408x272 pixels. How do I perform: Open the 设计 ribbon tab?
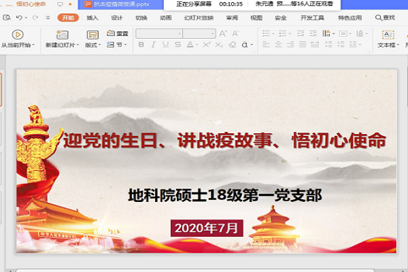click(x=116, y=18)
